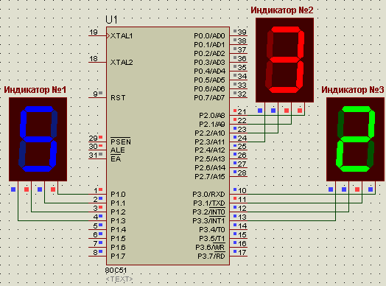This screenshot has height=286, width=386.
Task: Click the P3.5/T1 pin name
Action: click(x=212, y=239)
